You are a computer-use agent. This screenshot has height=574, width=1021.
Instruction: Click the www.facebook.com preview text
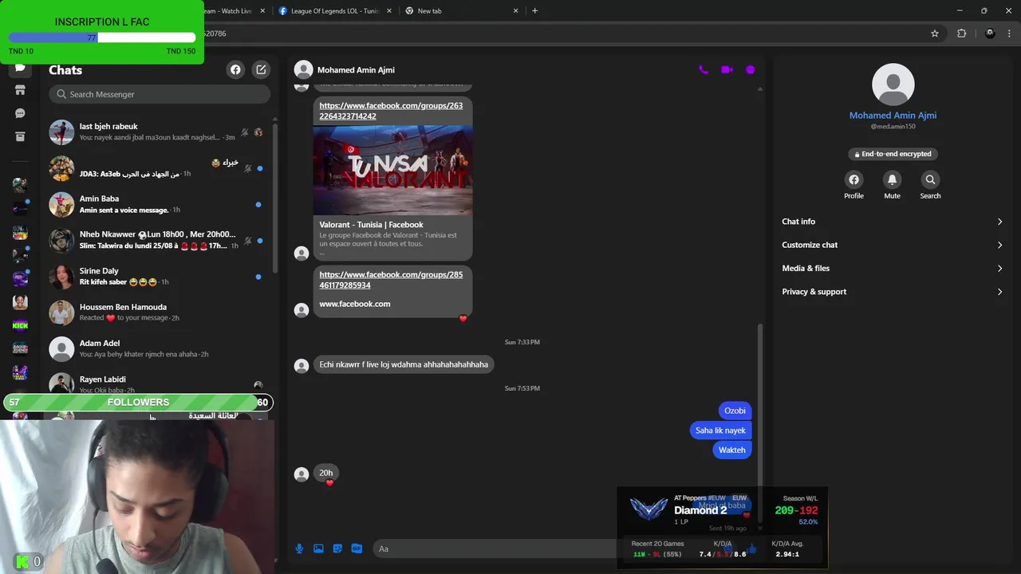(355, 304)
